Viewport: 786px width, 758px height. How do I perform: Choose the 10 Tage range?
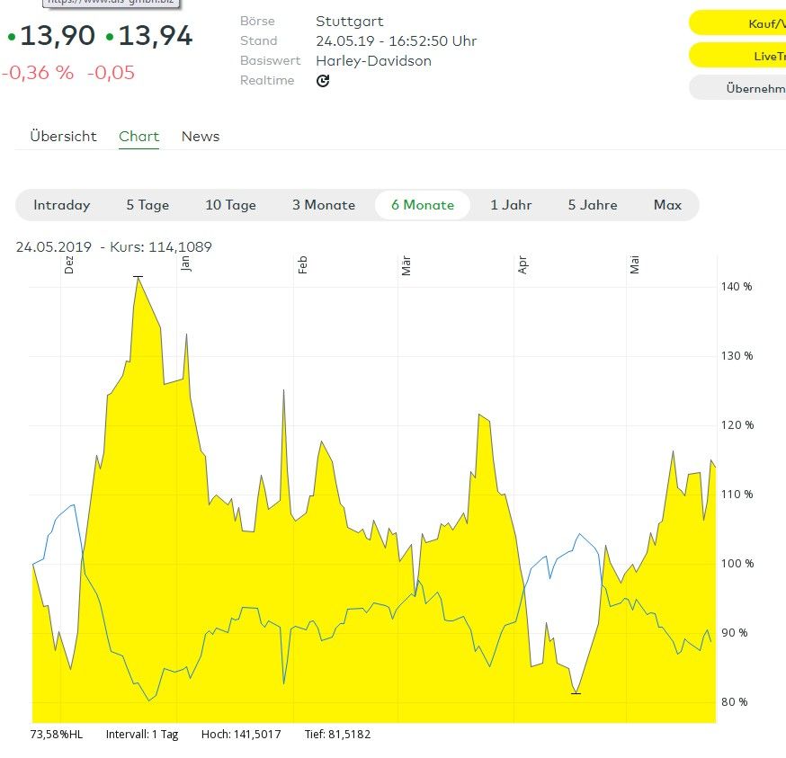[x=230, y=205]
